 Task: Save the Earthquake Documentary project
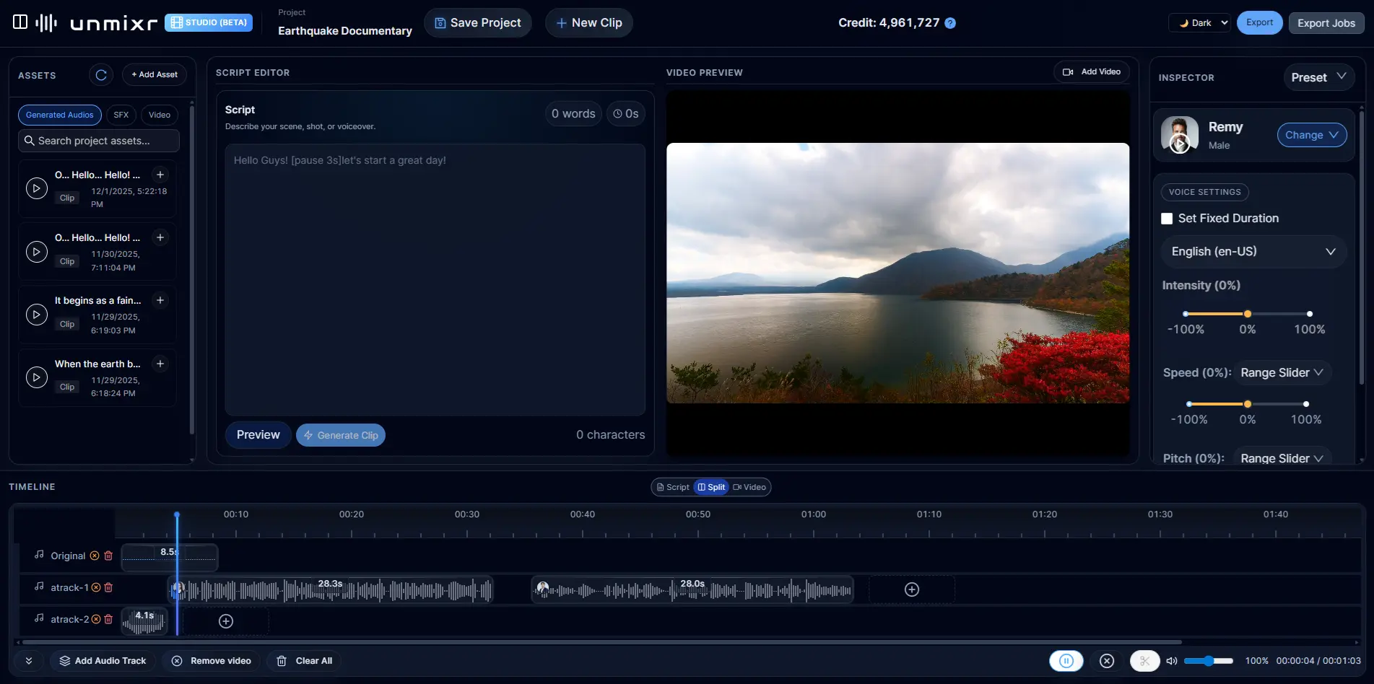tap(477, 22)
